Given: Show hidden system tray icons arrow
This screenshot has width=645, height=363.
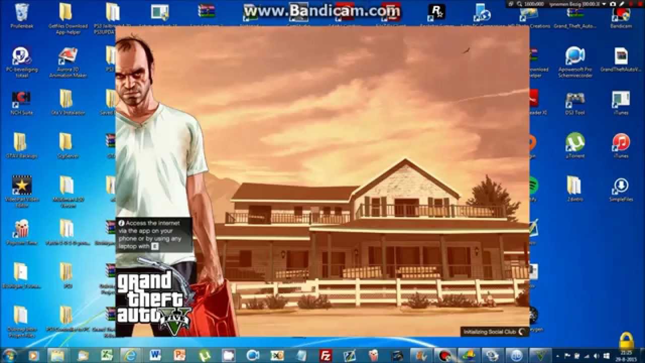Looking at the screenshot, I should pos(557,355).
